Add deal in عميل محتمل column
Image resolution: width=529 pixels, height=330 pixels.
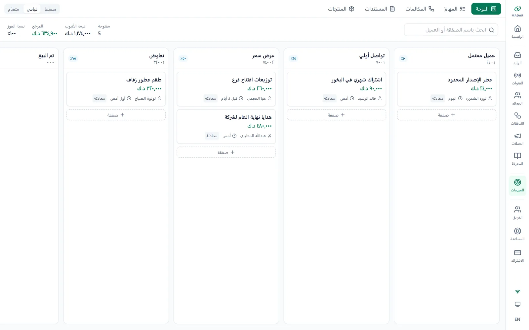click(447, 115)
